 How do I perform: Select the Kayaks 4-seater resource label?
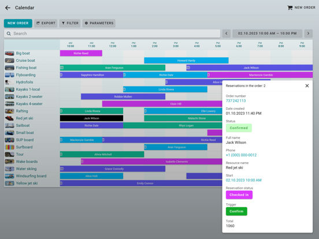click(x=29, y=104)
